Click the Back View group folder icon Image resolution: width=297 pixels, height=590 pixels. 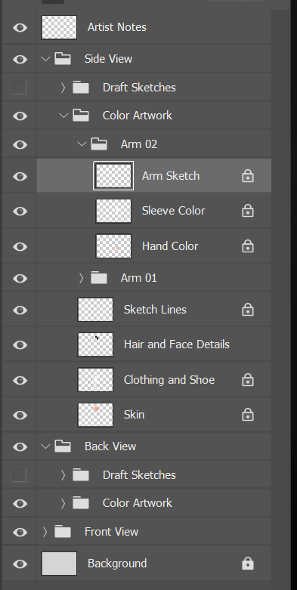coord(63,446)
